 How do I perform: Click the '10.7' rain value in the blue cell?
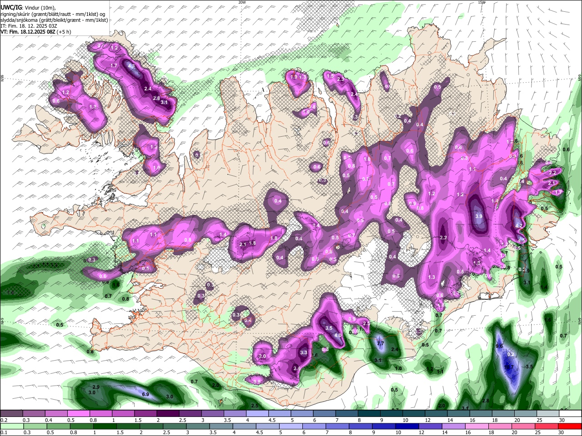pyautogui.click(x=509, y=367)
